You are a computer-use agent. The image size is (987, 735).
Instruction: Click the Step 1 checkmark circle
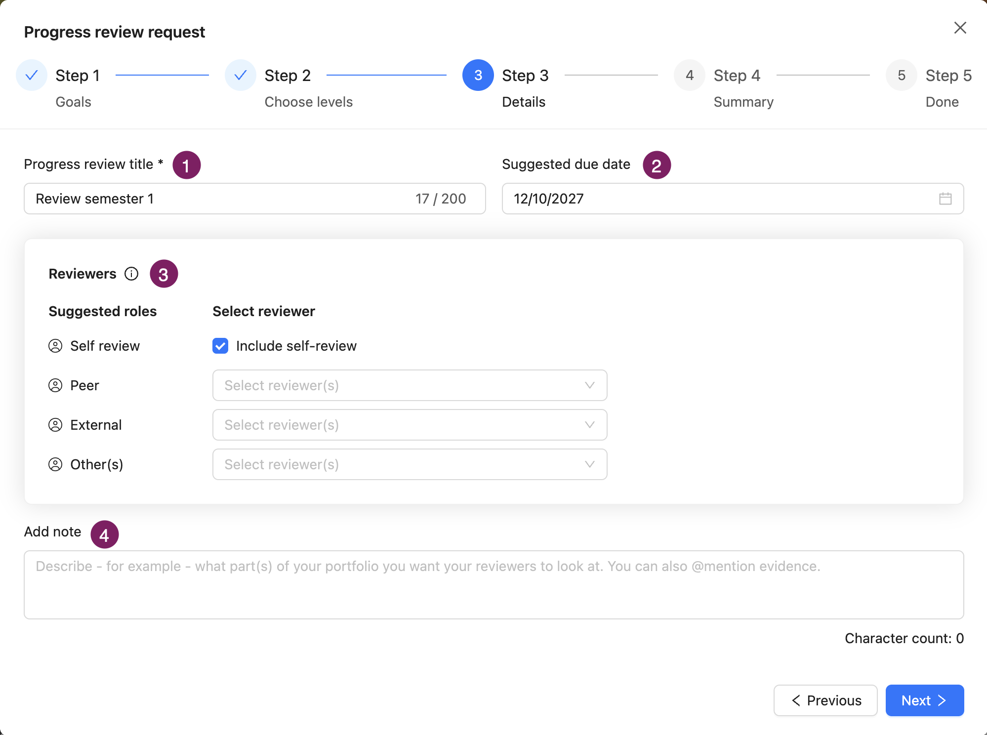tap(32, 75)
